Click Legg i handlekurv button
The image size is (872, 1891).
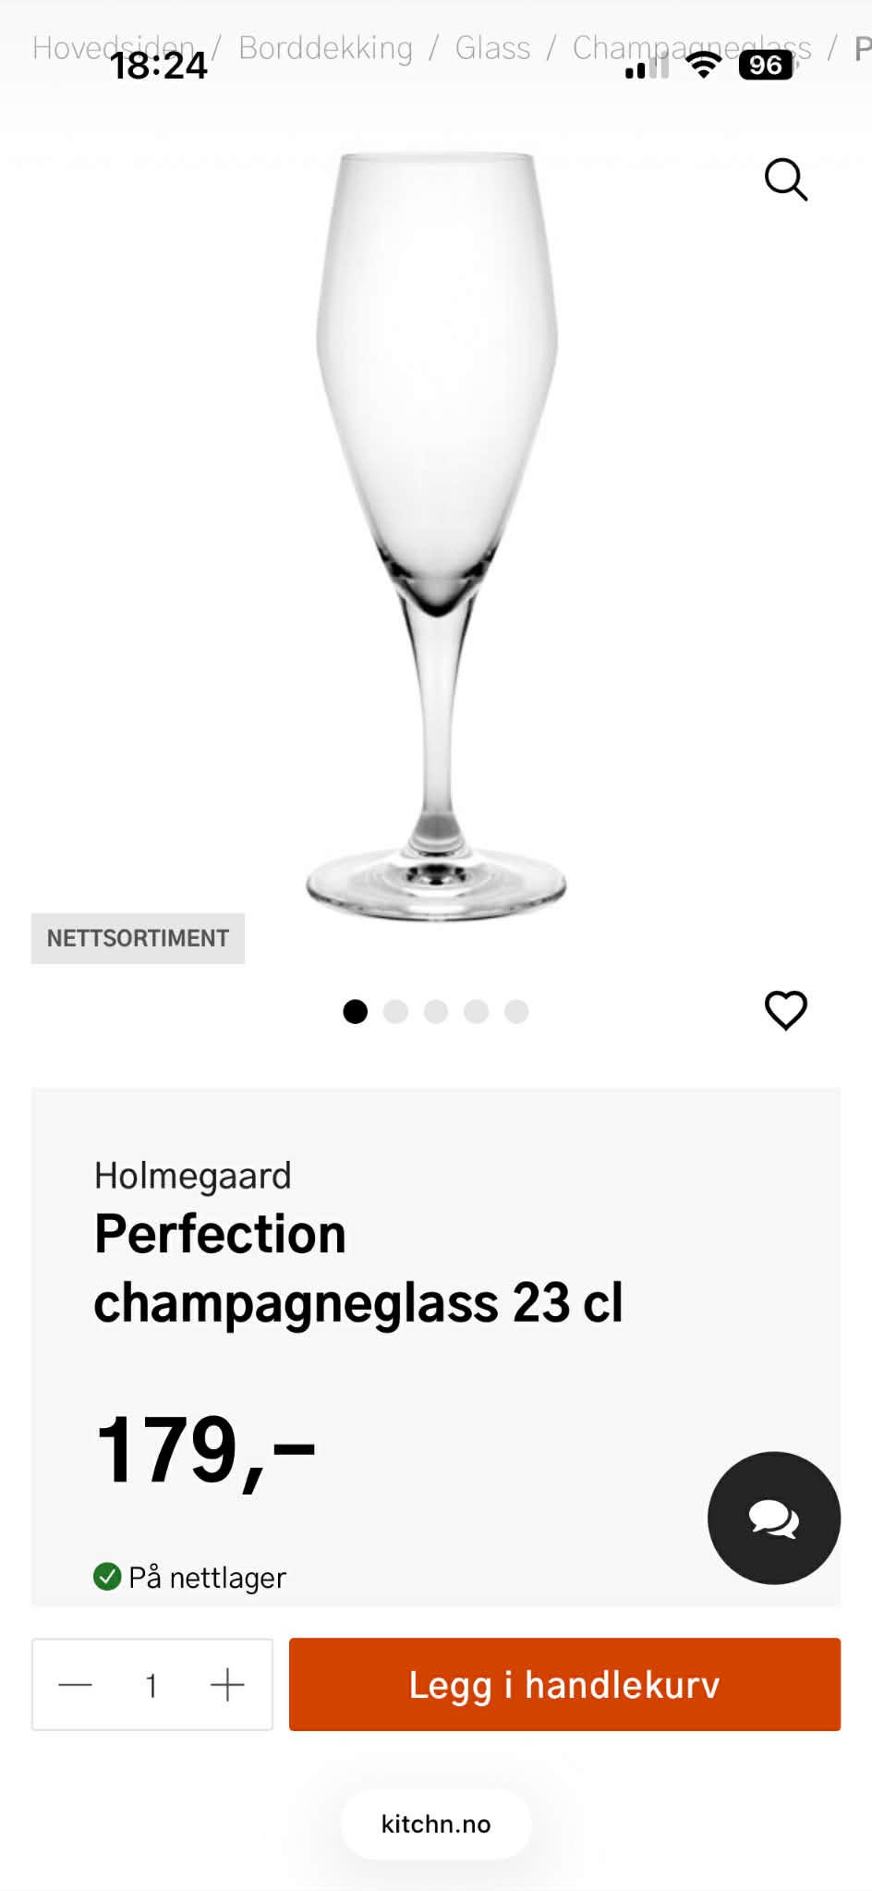pyautogui.click(x=564, y=1684)
